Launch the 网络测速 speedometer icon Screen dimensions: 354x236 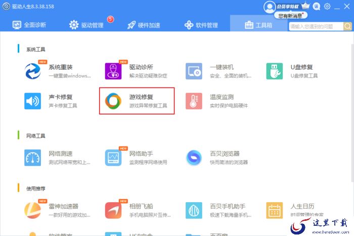coord(33,158)
